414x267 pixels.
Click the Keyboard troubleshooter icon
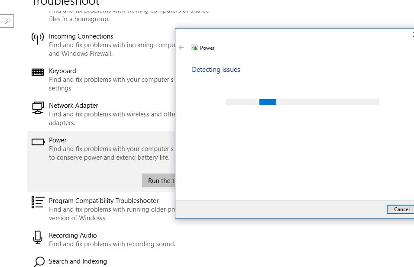click(x=38, y=72)
